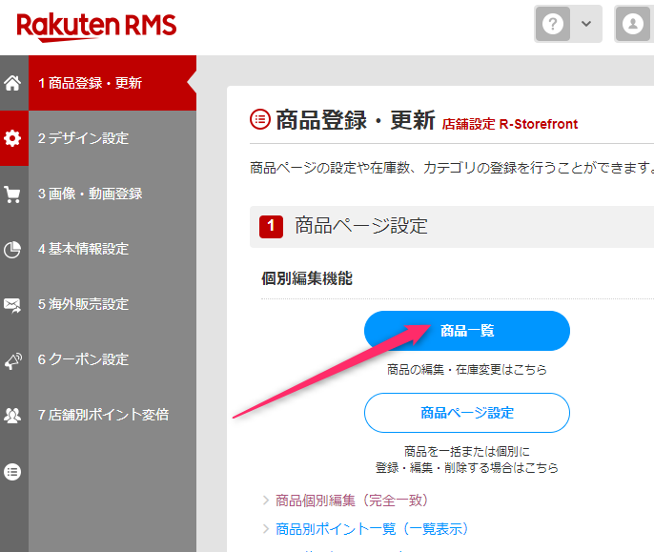Click the 商品の編集・在庫変更はこちら caption
Screen dimensions: 654x552
467,369
